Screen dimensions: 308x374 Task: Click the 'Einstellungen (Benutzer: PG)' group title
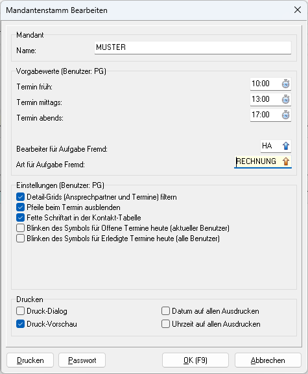(x=60, y=185)
